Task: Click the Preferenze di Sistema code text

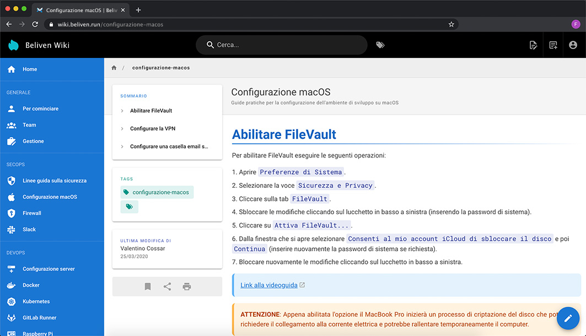Action: click(301, 172)
